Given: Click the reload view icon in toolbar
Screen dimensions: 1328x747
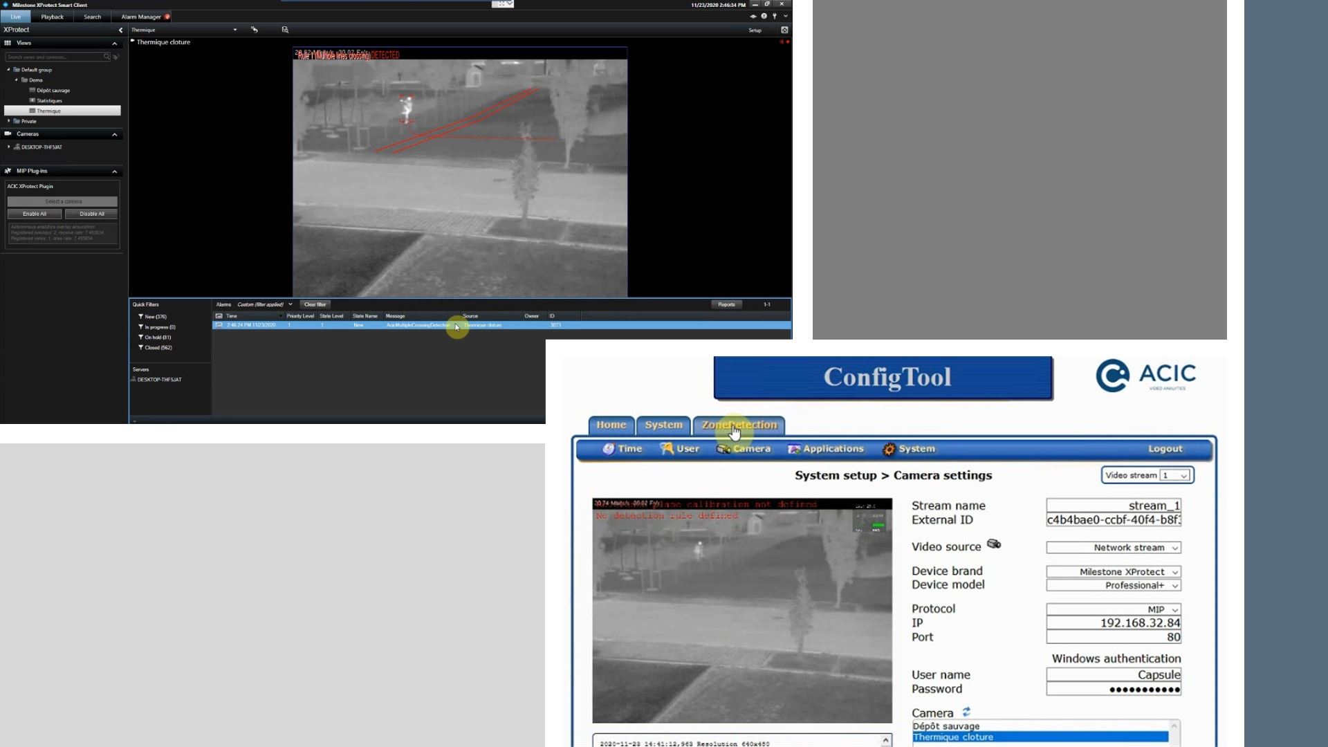Looking at the screenshot, I should [255, 30].
